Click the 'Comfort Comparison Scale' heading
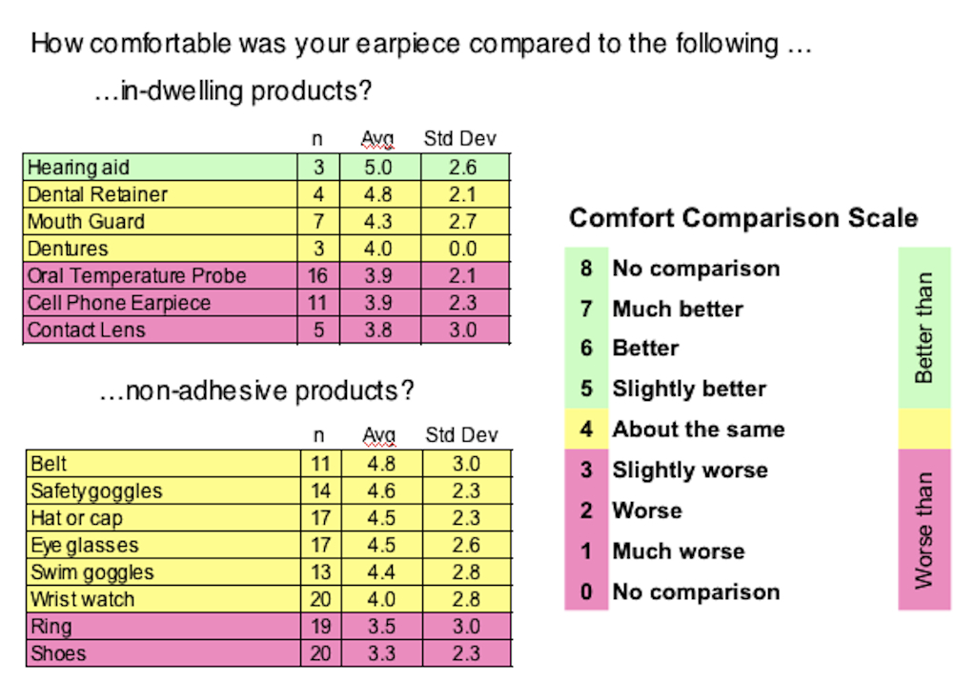The height and width of the screenshot is (681, 976). (743, 218)
